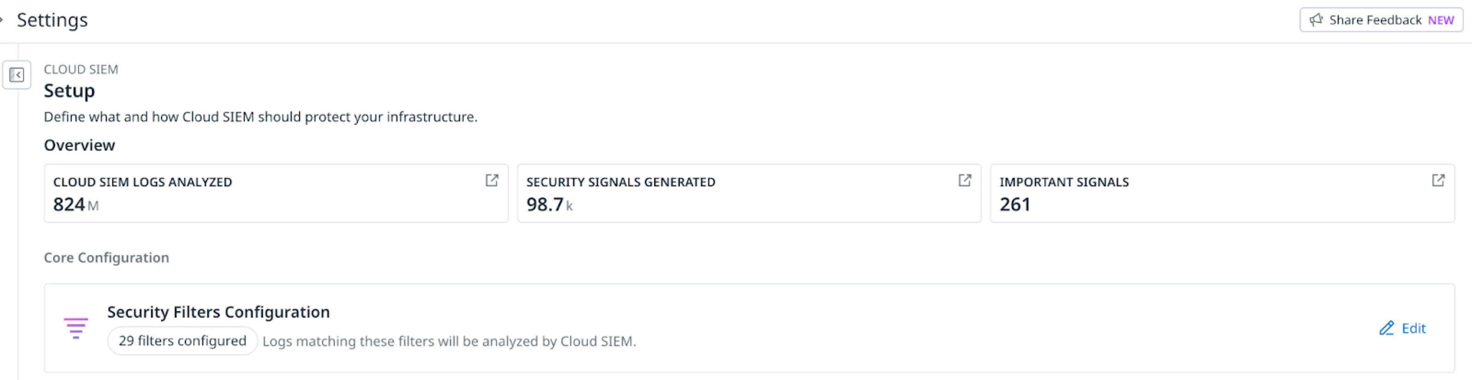Expand the chevron left of Settings
This screenshot has height=380, width=1472.
tap(2, 20)
